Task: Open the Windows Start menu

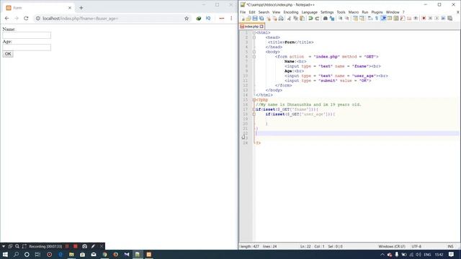Action: pyautogui.click(x=5, y=254)
